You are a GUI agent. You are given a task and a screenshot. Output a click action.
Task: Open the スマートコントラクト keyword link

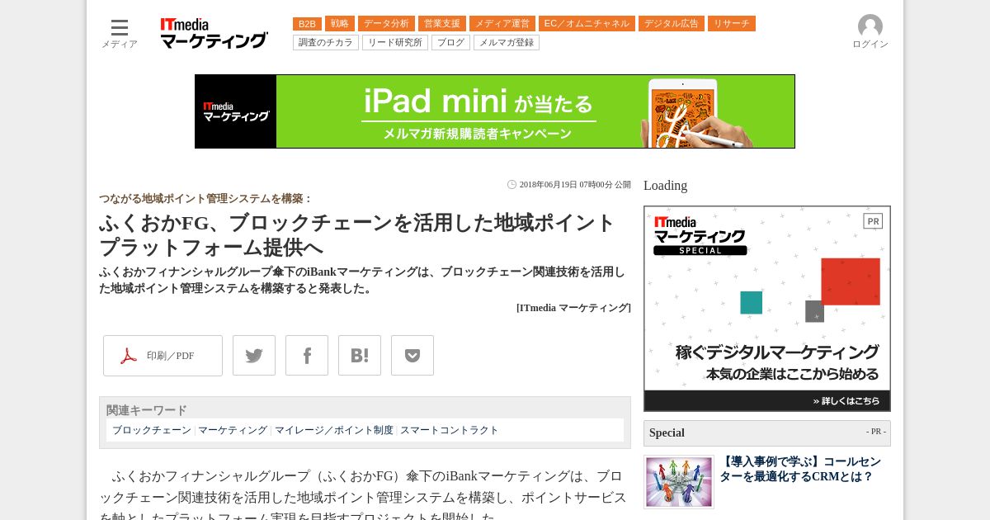(450, 430)
